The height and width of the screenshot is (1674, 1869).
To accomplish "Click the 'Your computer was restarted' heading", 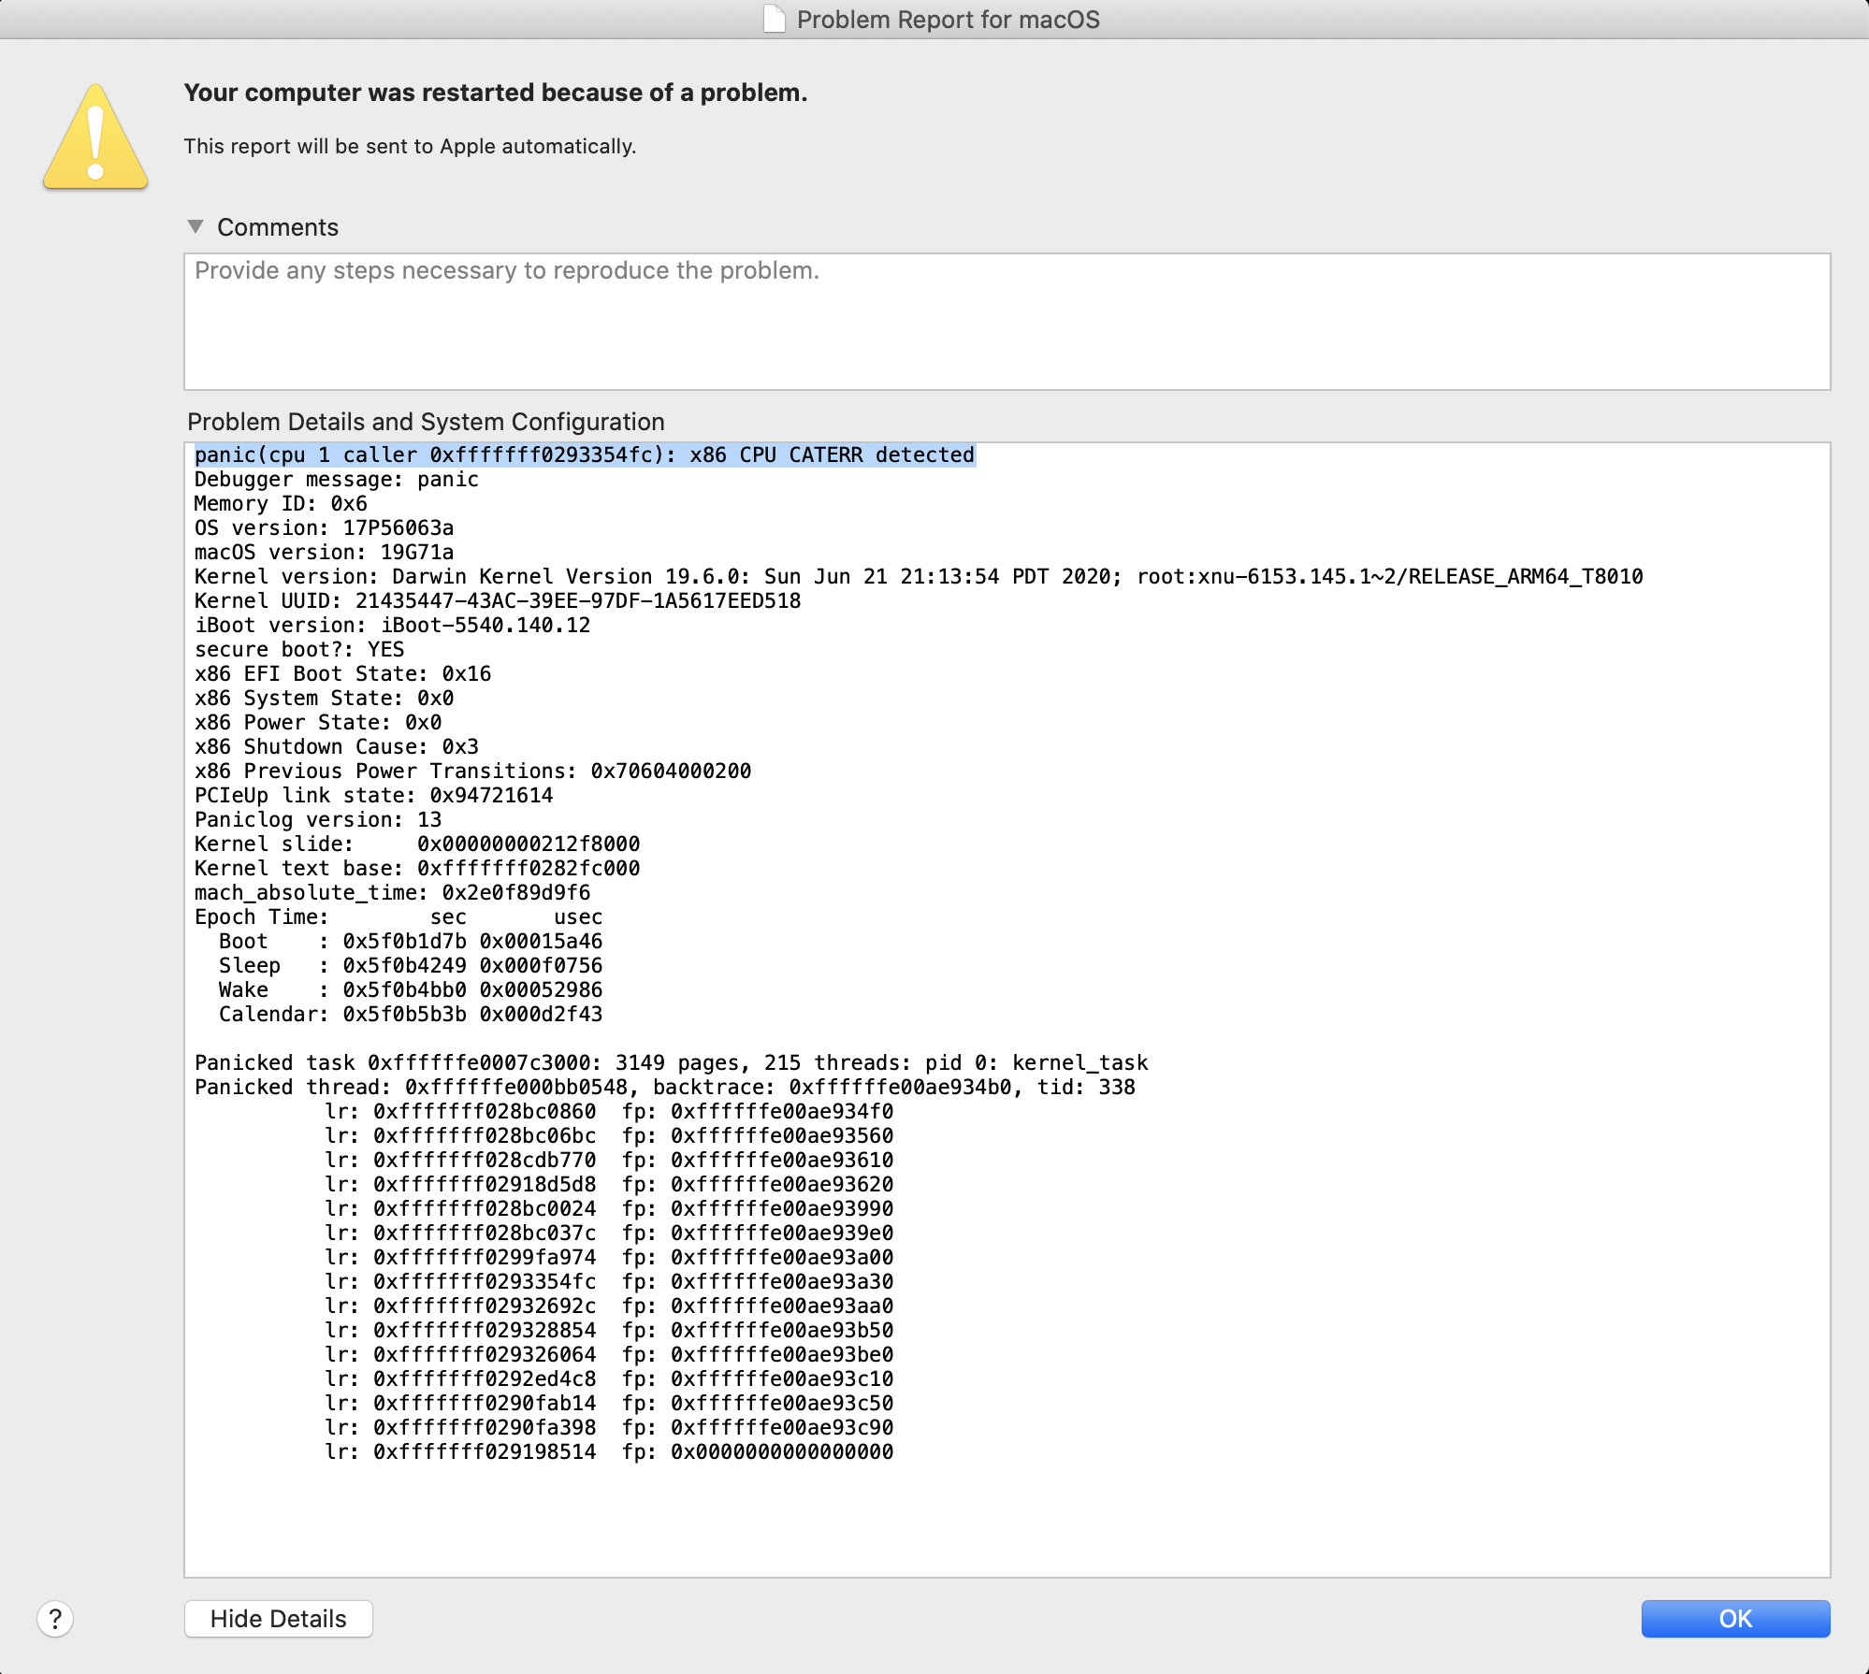I will pos(495,93).
